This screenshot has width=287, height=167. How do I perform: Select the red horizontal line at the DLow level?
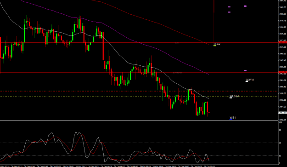coord(139,42)
